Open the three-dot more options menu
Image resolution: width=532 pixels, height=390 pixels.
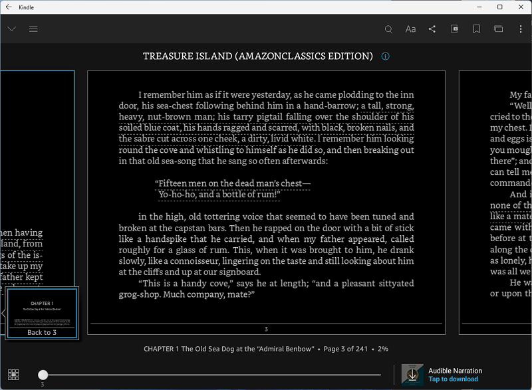521,29
